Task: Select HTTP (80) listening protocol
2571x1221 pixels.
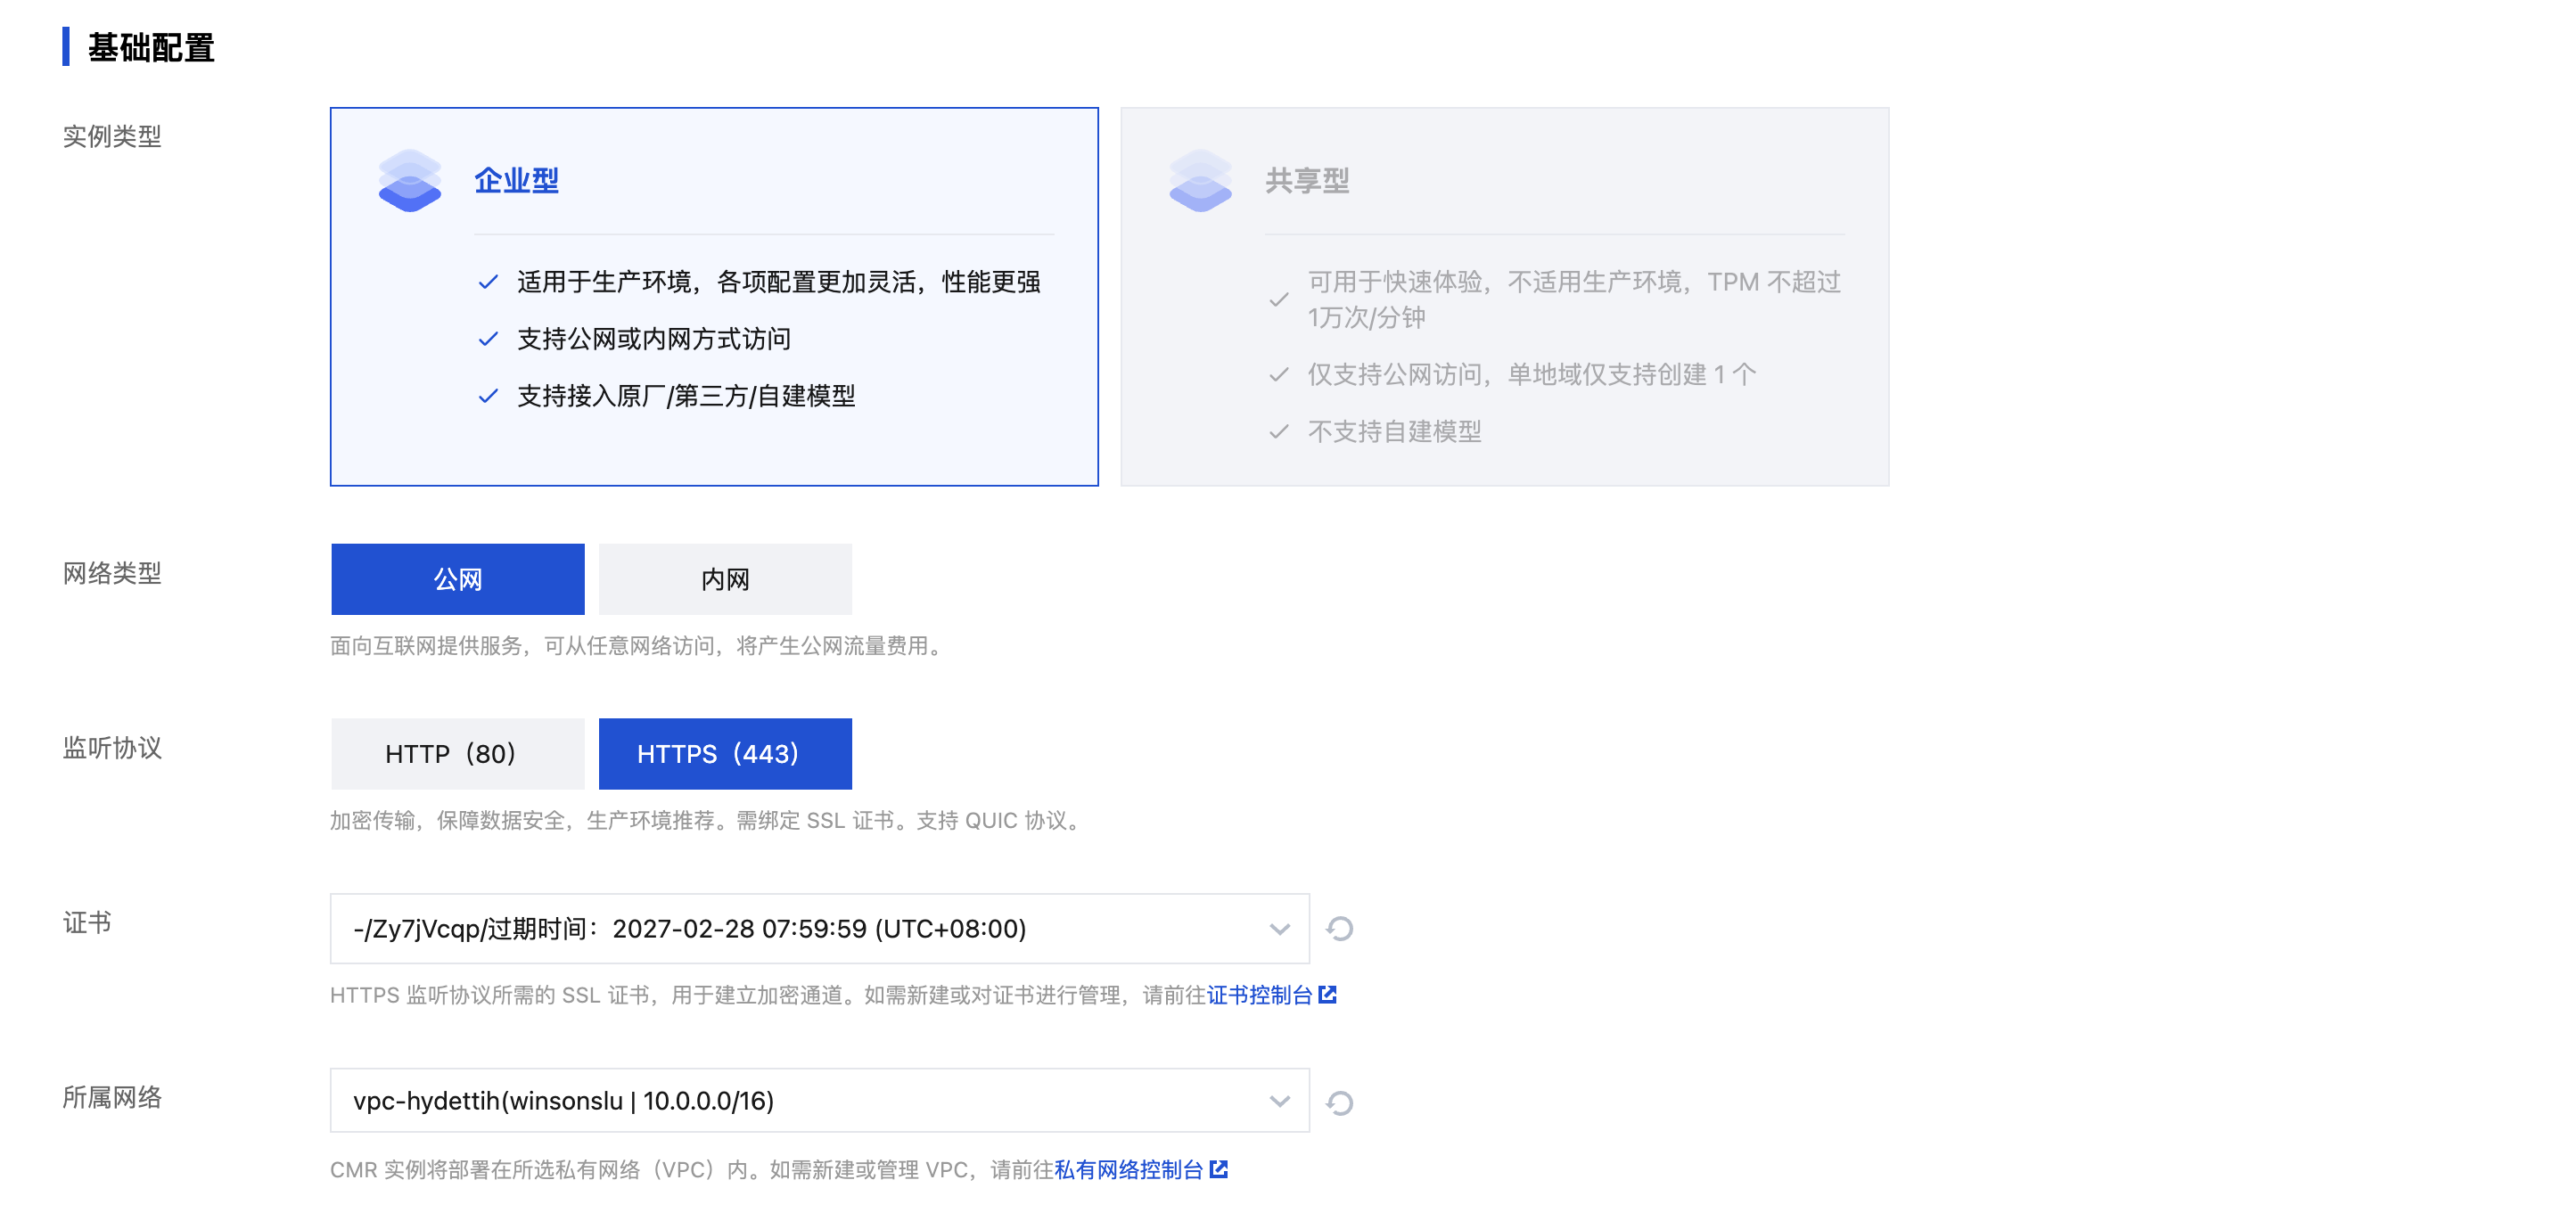Action: [458, 753]
